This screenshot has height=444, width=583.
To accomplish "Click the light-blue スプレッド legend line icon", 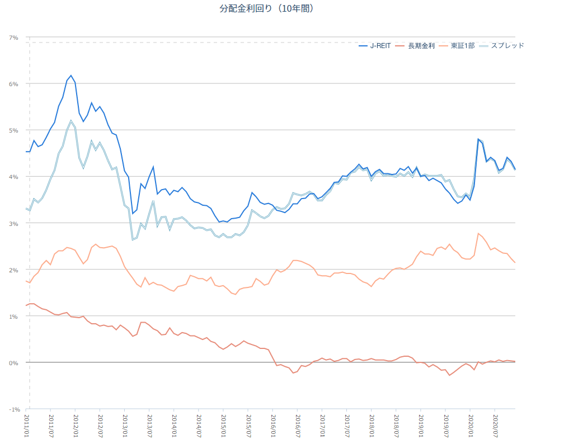I will click(485, 46).
